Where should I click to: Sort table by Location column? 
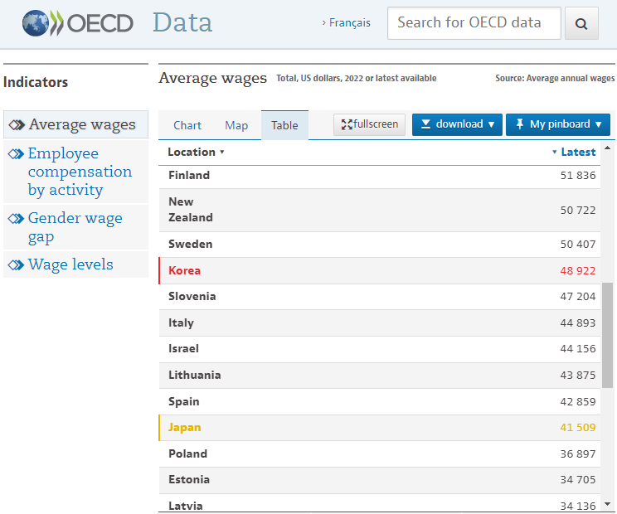196,153
